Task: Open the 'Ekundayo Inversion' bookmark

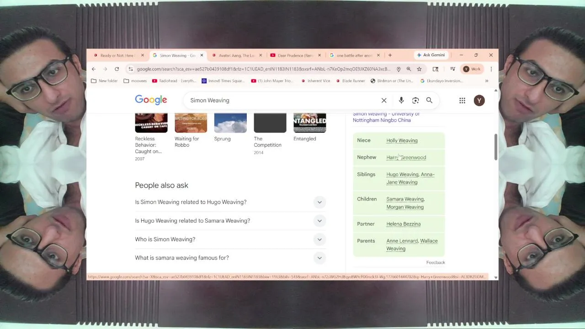Action: click(x=441, y=81)
